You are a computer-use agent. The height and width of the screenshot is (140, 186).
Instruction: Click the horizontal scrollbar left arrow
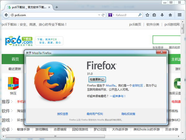3,136
